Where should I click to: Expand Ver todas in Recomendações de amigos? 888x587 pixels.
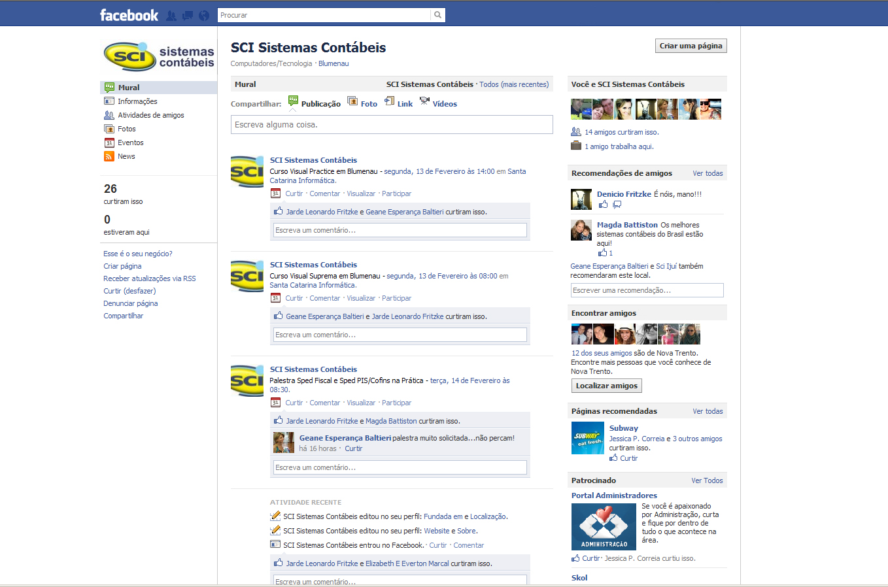coord(707,173)
